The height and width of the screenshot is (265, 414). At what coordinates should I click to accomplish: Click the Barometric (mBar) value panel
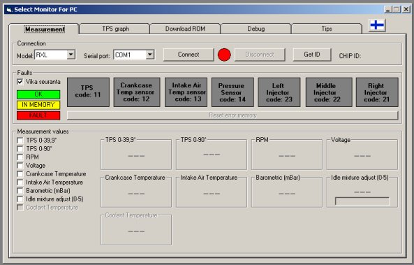287,192
